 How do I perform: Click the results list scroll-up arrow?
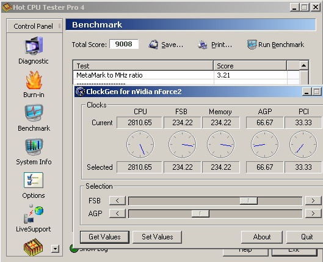[303, 66]
